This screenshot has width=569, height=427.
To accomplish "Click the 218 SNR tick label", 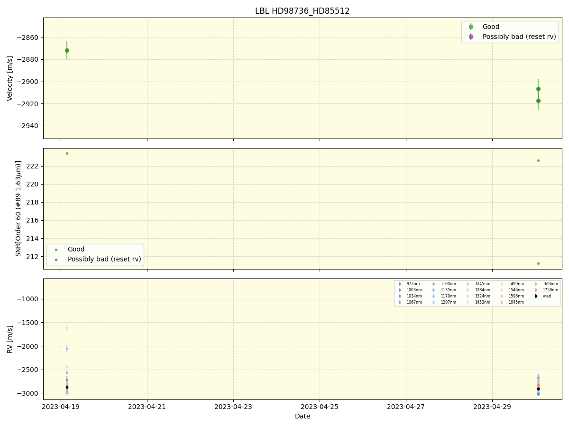I will pyautogui.click(x=33, y=202).
